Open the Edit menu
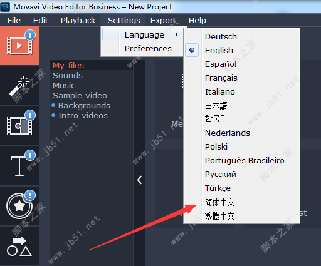Image resolution: width=321 pixels, height=266 pixels. pos(41,21)
